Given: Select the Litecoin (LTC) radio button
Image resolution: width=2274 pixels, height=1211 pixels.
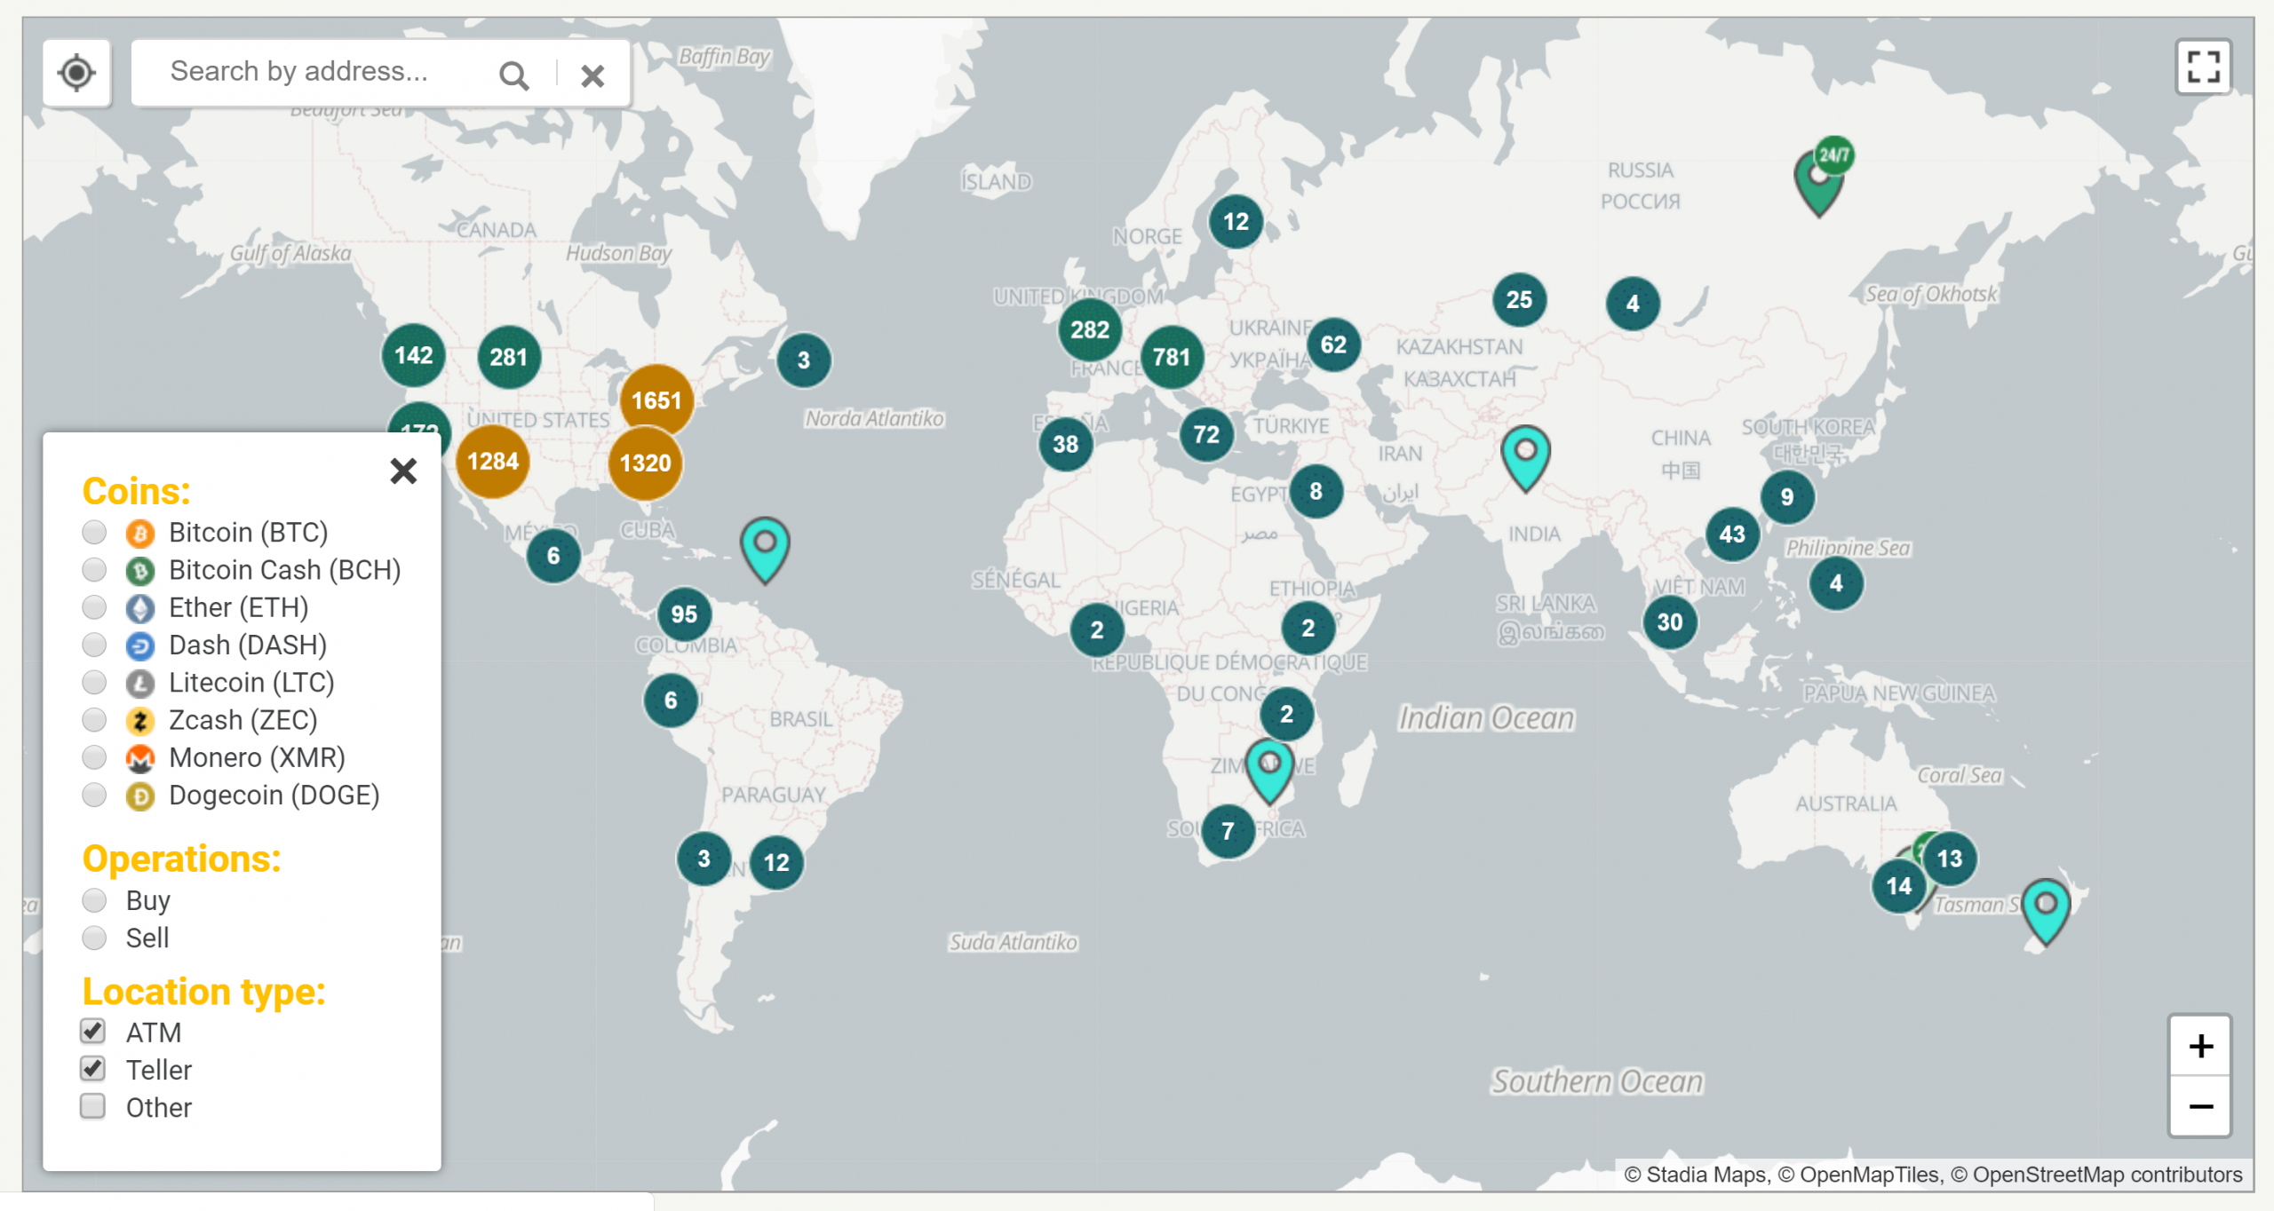Looking at the screenshot, I should click(x=94, y=682).
